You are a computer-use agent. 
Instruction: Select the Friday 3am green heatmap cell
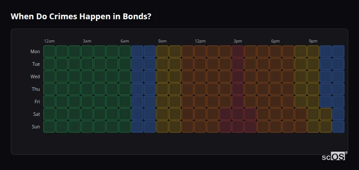(x=87, y=102)
